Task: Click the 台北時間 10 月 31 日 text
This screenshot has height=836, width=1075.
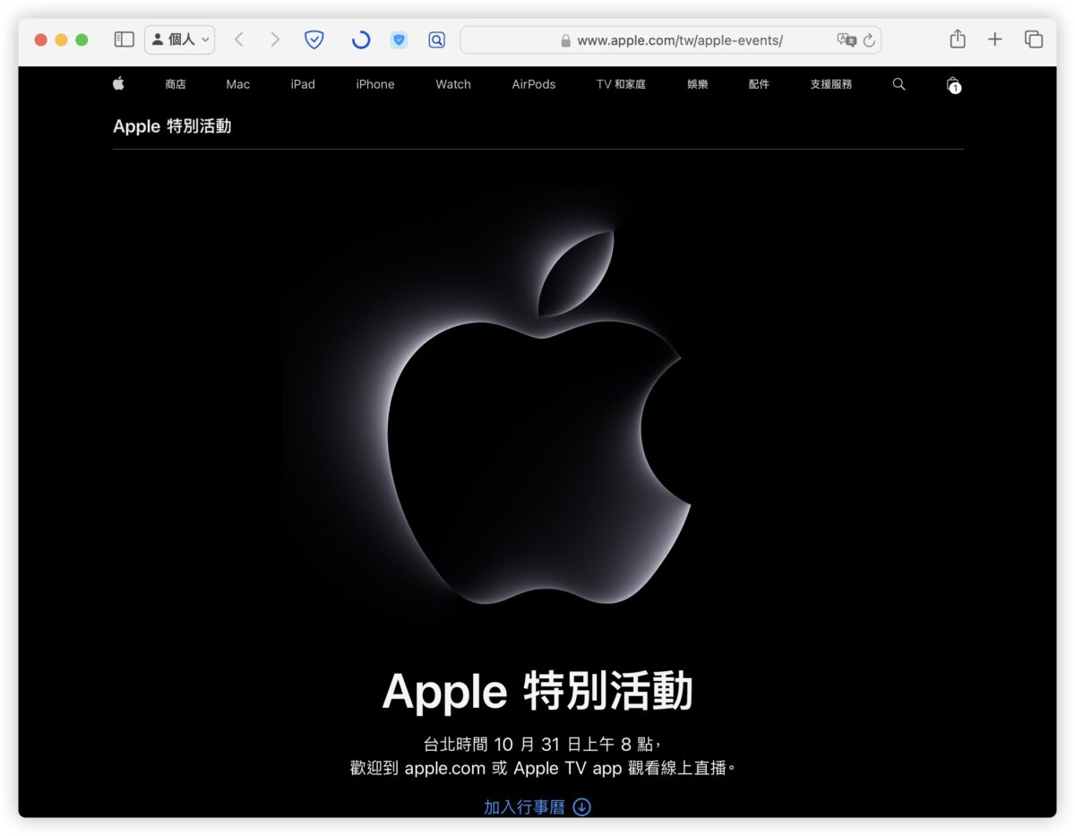Action: tap(543, 744)
